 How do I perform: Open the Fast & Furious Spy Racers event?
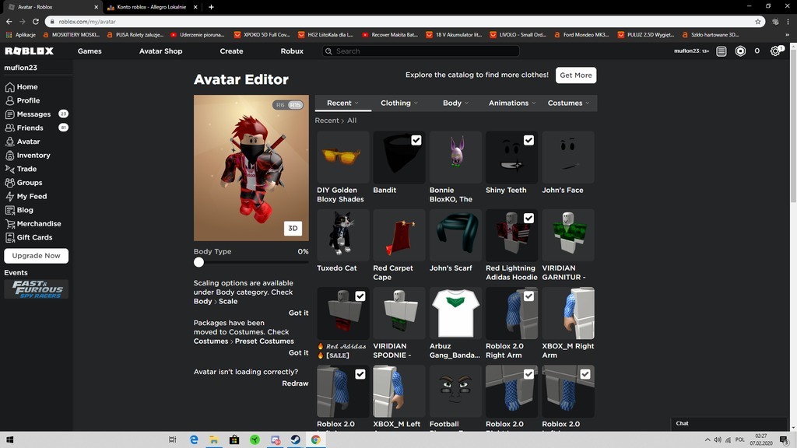pyautogui.click(x=36, y=289)
